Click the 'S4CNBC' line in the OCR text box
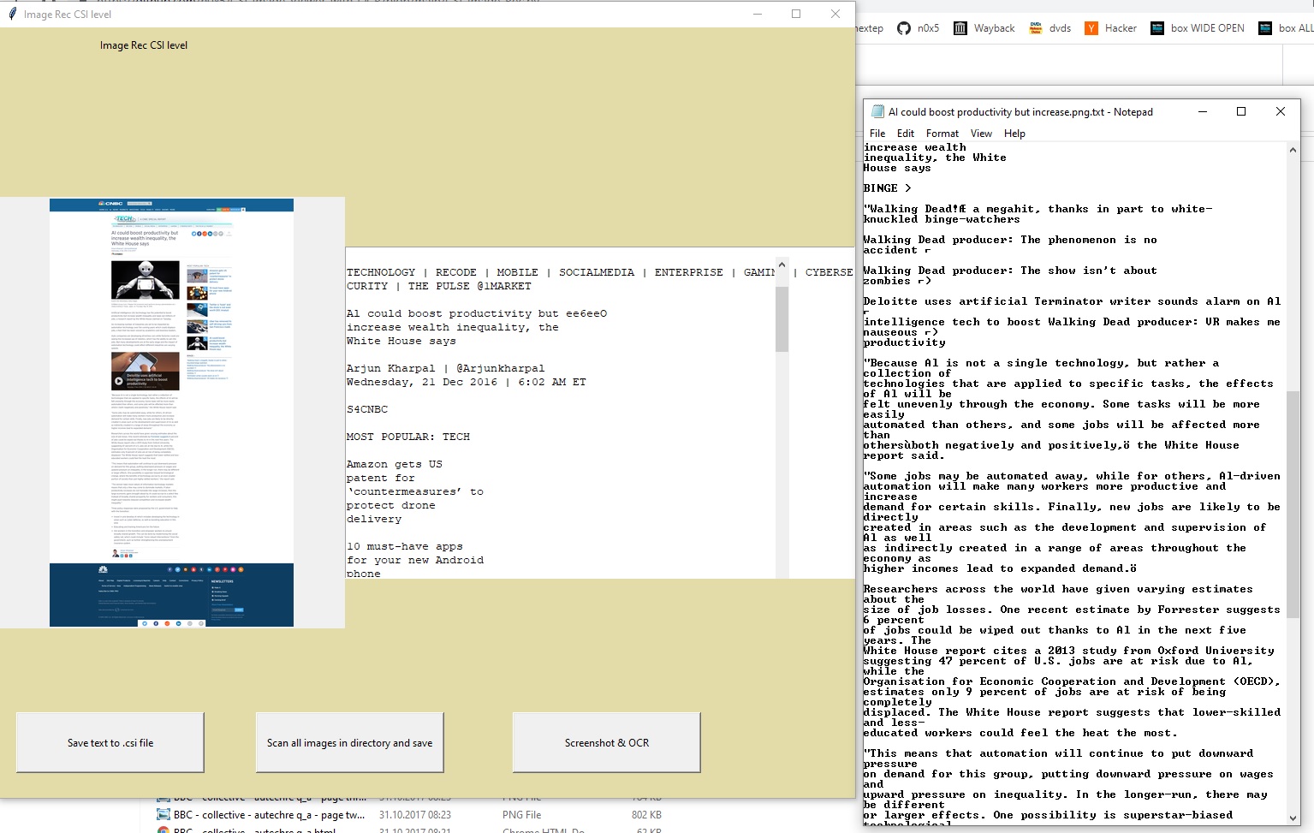 pyautogui.click(x=367, y=409)
